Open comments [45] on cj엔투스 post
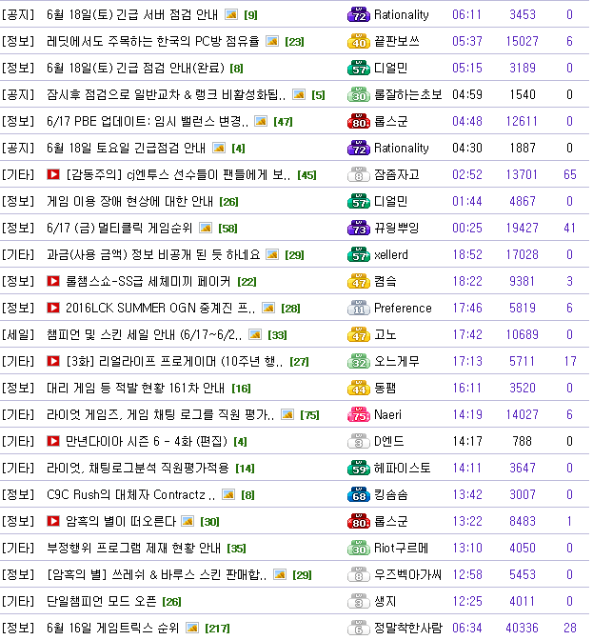The width and height of the screenshot is (593, 640). point(306,175)
